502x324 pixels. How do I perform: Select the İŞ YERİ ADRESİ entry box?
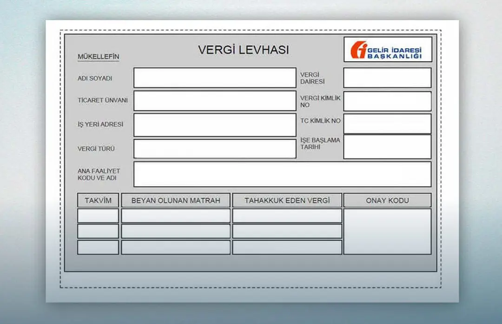click(x=214, y=124)
